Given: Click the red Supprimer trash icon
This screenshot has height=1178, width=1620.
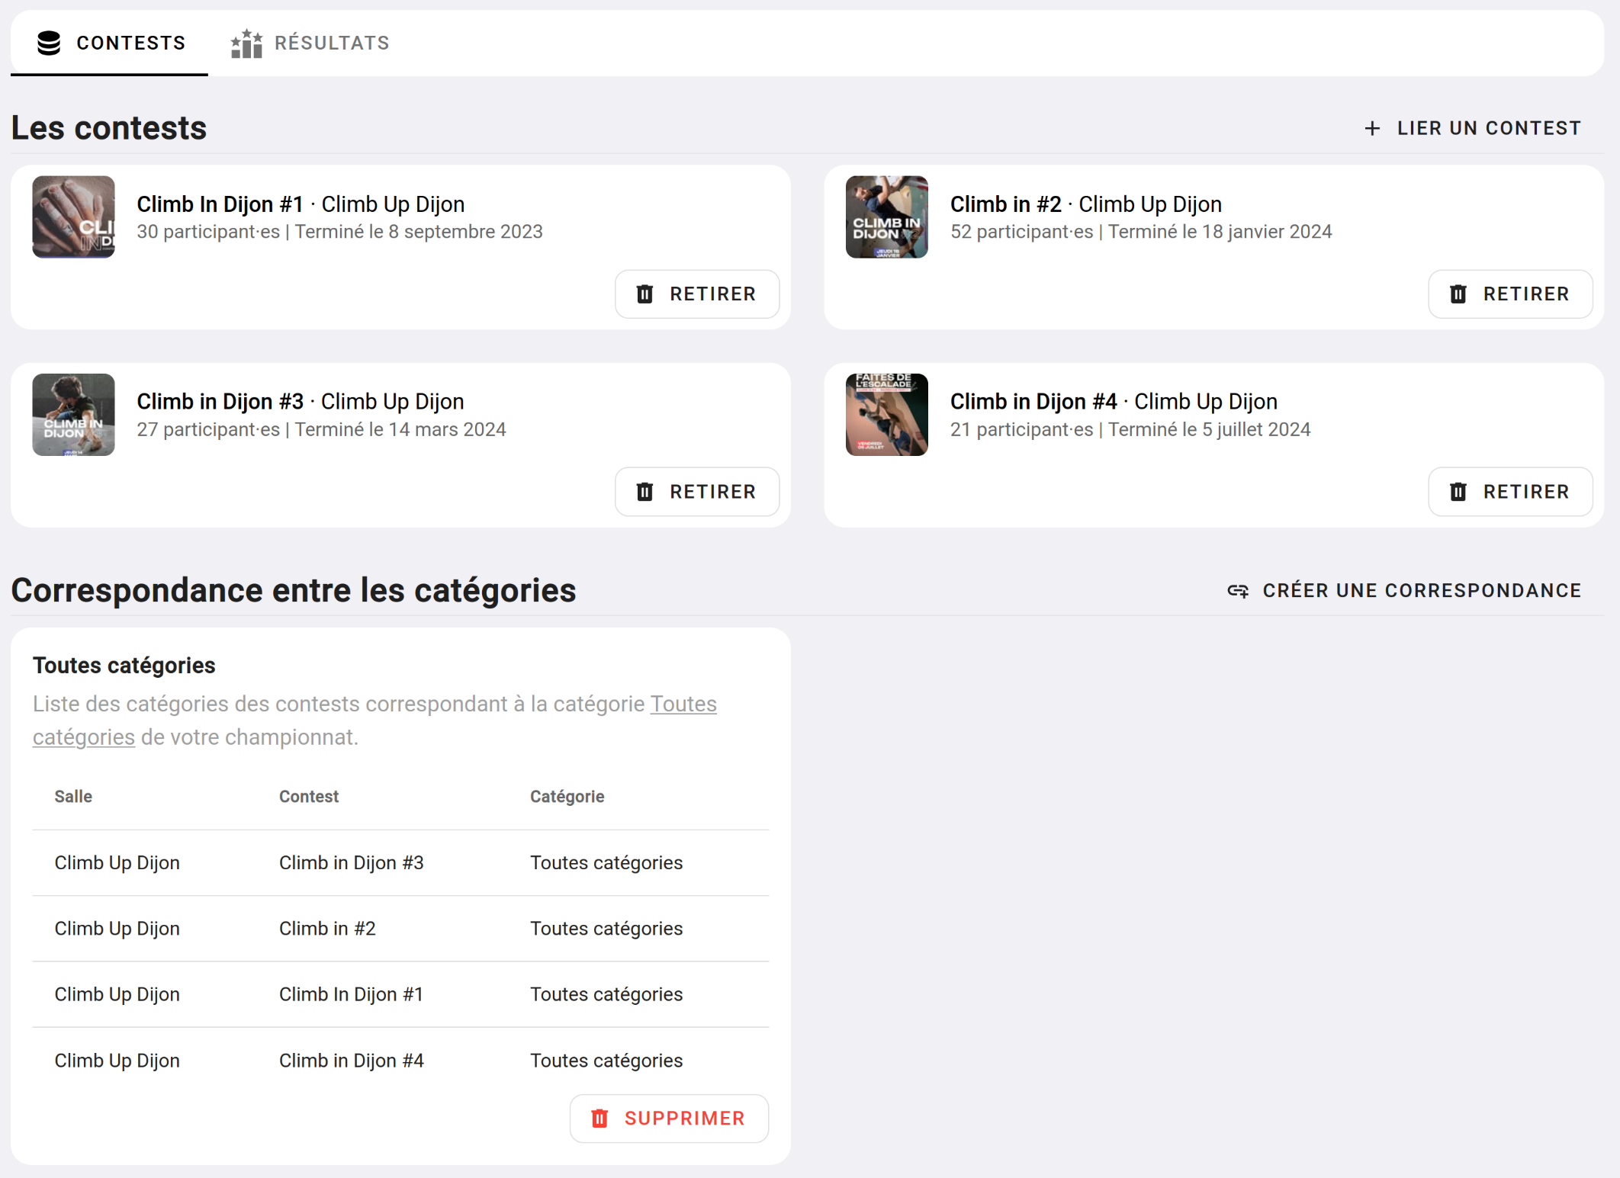Looking at the screenshot, I should [x=599, y=1119].
